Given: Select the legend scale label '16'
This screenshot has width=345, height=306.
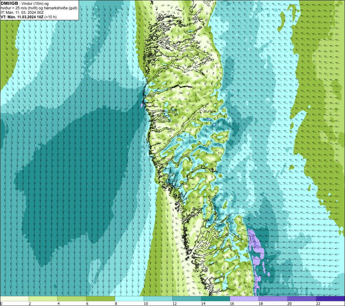Looking at the screenshot, I should point(232,304).
